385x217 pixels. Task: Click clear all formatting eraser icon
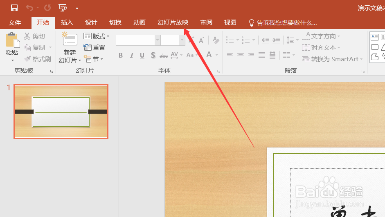point(216,40)
